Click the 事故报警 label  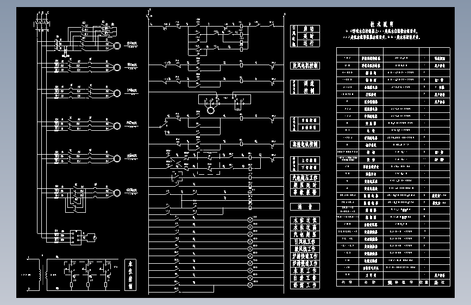pos(305,192)
